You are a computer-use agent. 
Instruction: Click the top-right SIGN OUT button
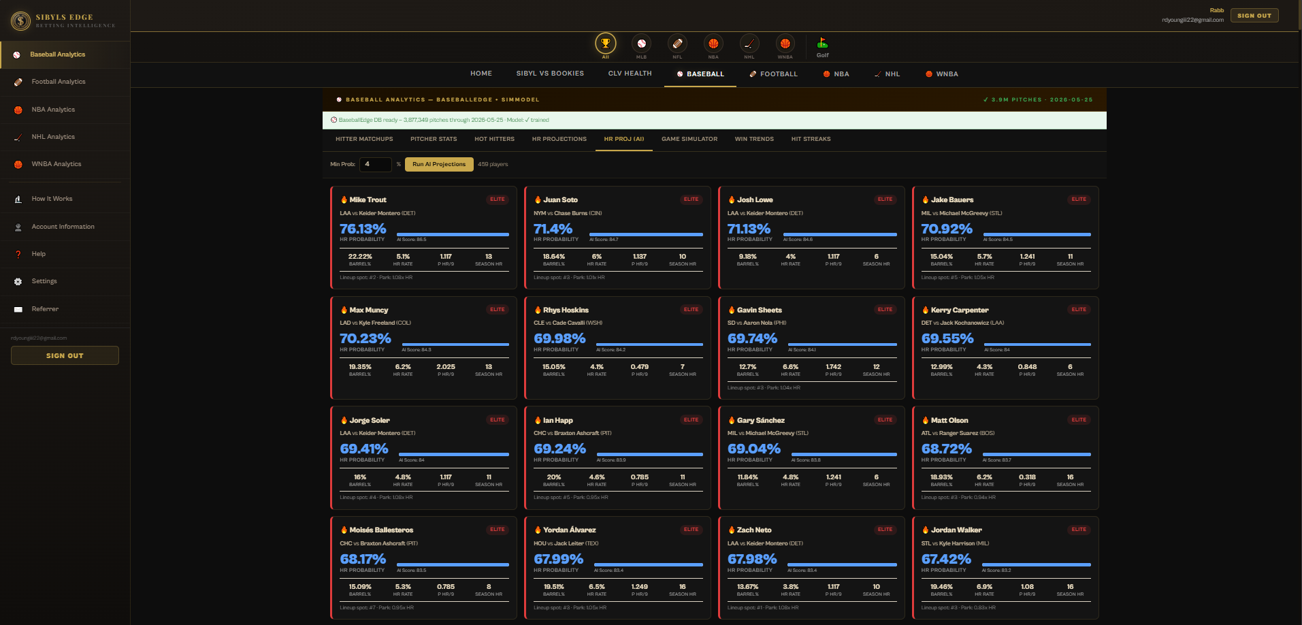(x=1254, y=16)
